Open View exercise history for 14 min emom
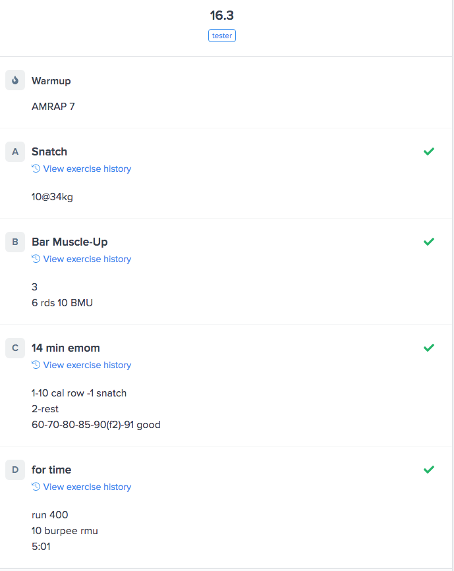The width and height of the screenshot is (454, 571). click(87, 365)
